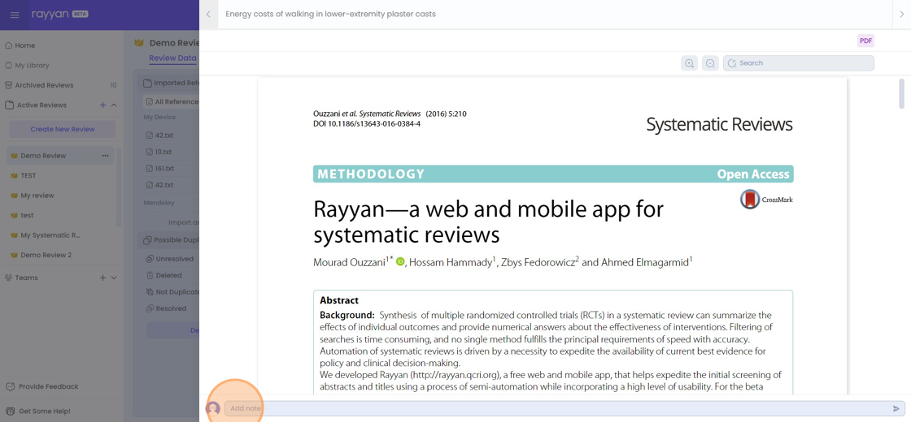Open Archived Reviews in the sidebar
This screenshot has width=911, height=422.
pos(39,85)
